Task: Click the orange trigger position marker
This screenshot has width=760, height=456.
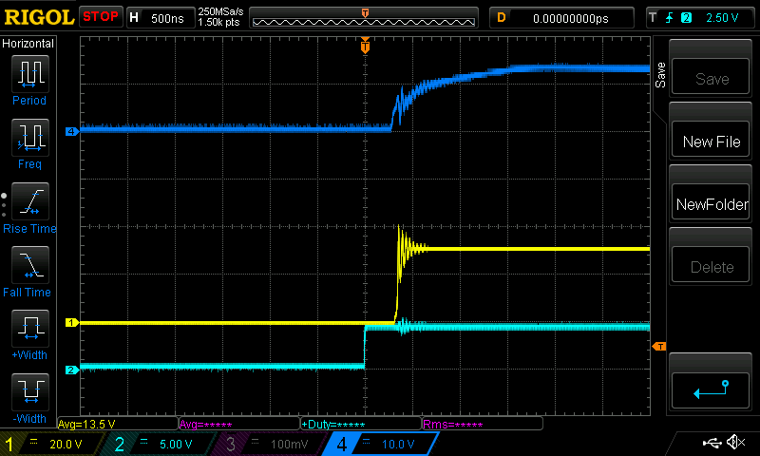Action: [x=365, y=46]
